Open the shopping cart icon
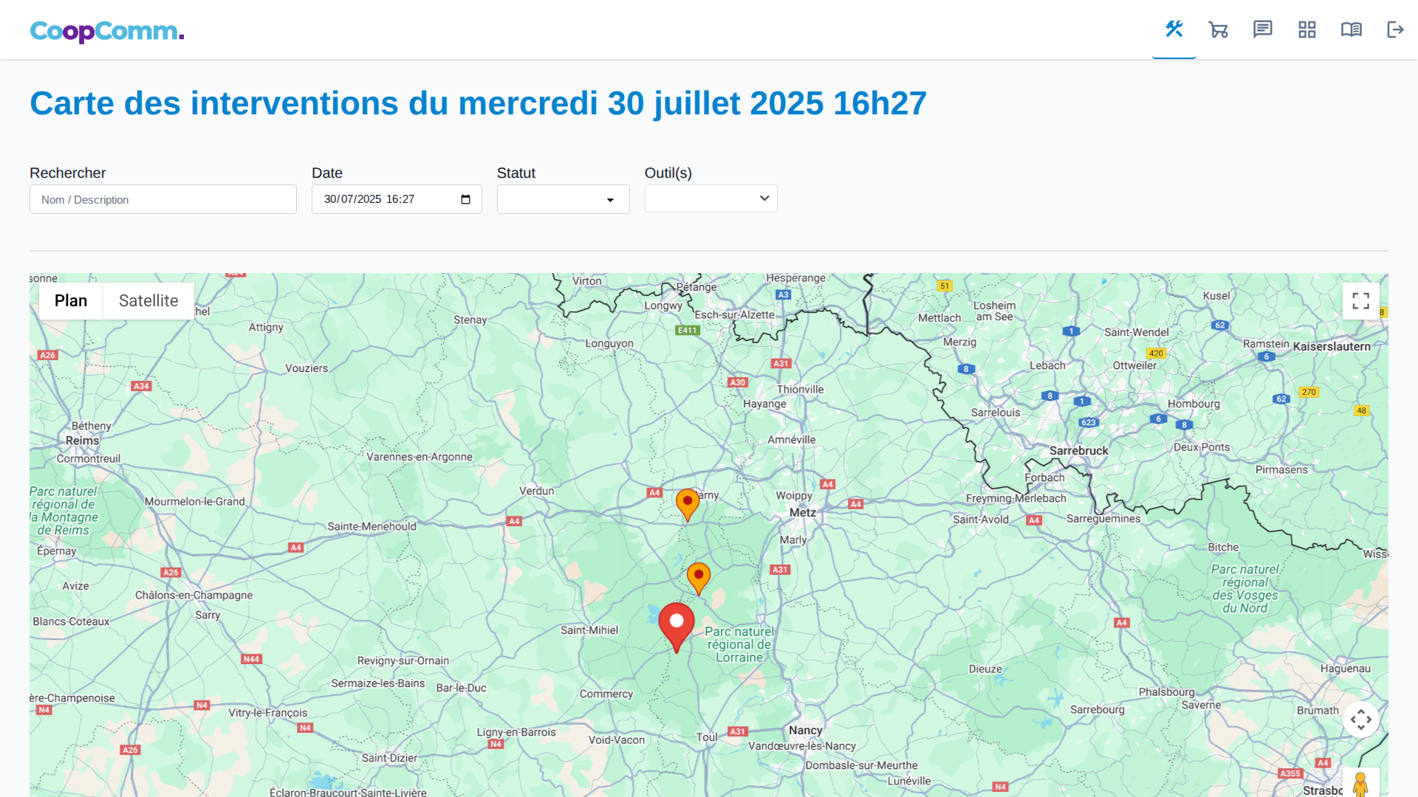This screenshot has width=1418, height=797. click(x=1219, y=30)
